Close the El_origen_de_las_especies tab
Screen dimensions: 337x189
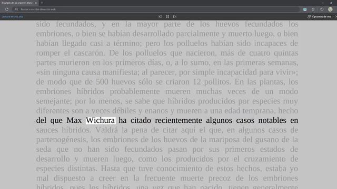point(36,3)
